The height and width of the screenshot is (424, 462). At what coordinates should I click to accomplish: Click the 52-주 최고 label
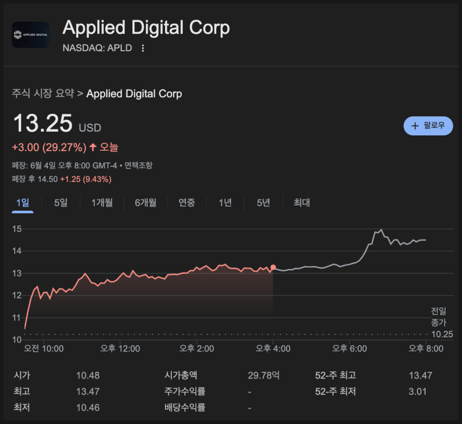tap(336, 376)
